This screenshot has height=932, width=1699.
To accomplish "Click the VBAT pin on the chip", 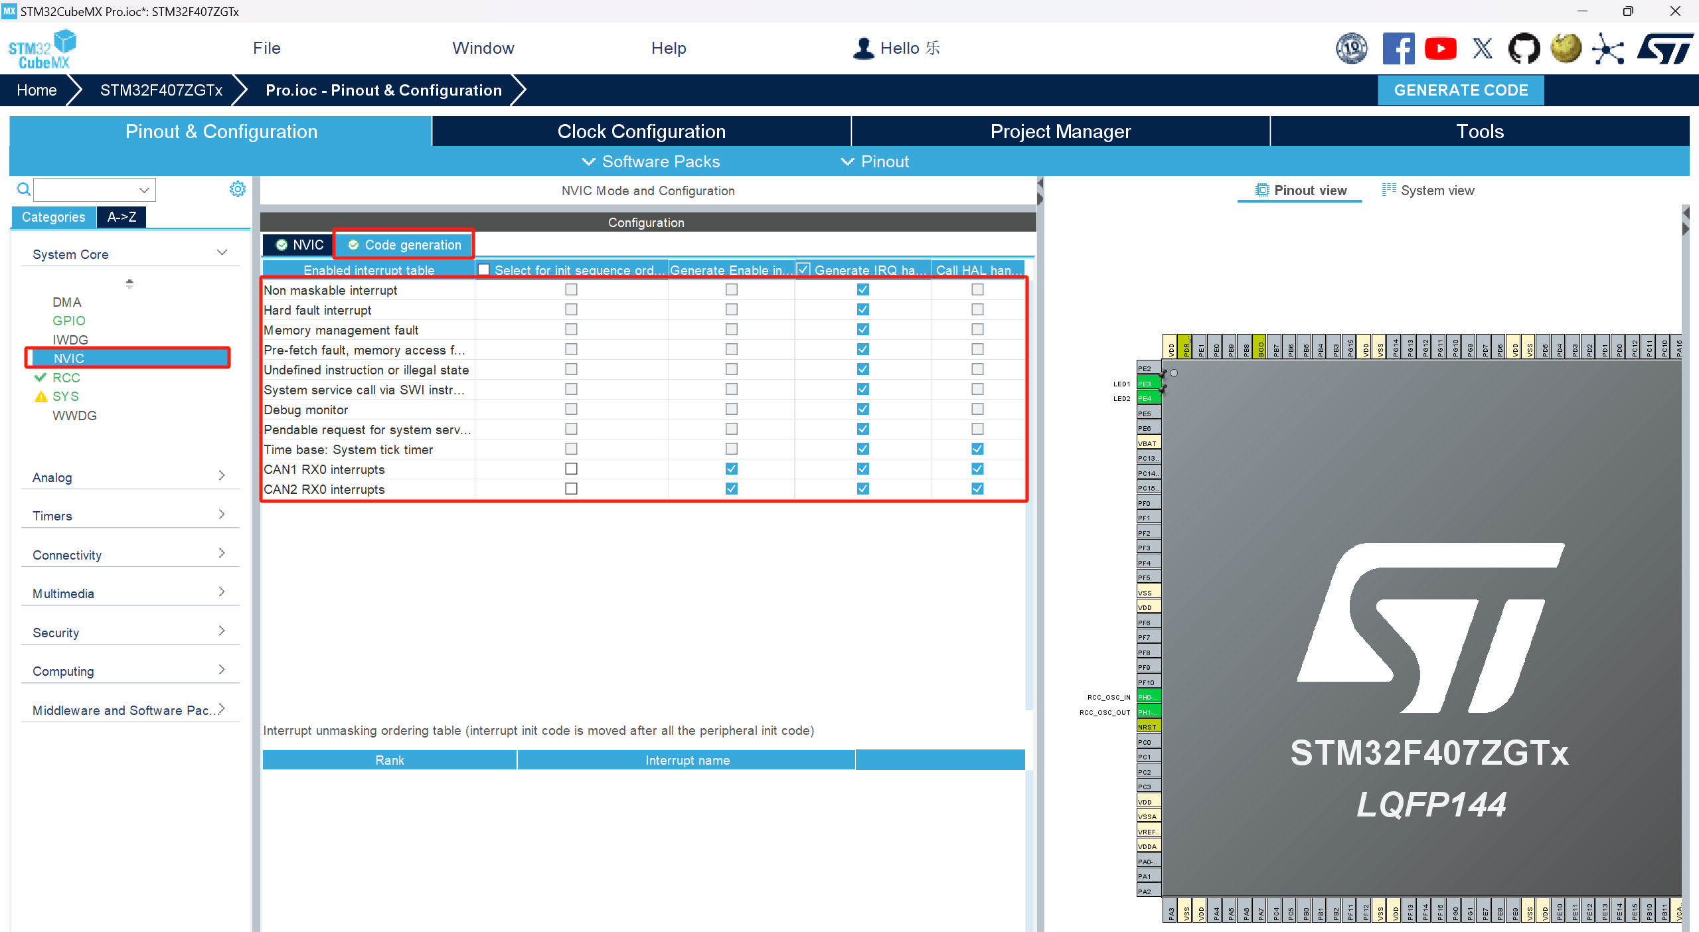I will pyautogui.click(x=1149, y=443).
